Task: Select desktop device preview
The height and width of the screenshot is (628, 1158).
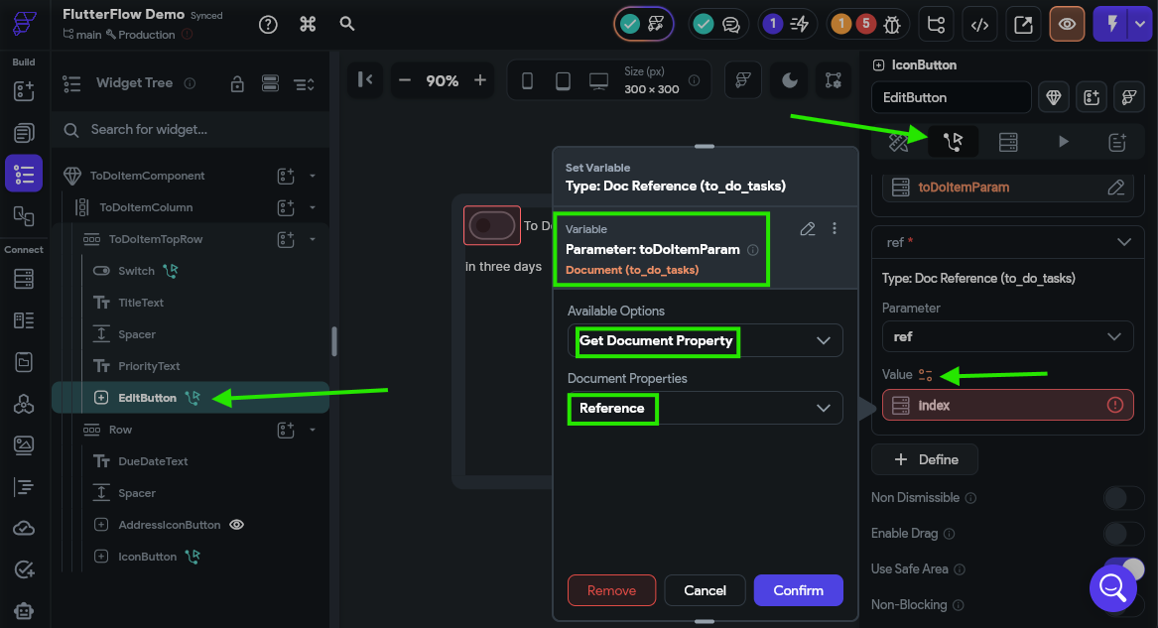Action: (599, 80)
